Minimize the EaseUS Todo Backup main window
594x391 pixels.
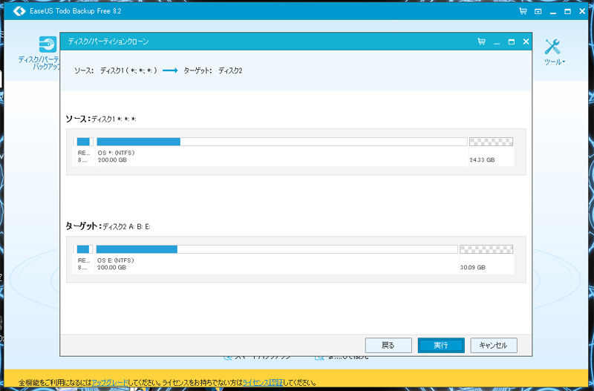[x=552, y=12]
